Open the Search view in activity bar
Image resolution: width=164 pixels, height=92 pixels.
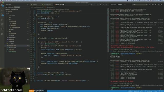pos(2,10)
